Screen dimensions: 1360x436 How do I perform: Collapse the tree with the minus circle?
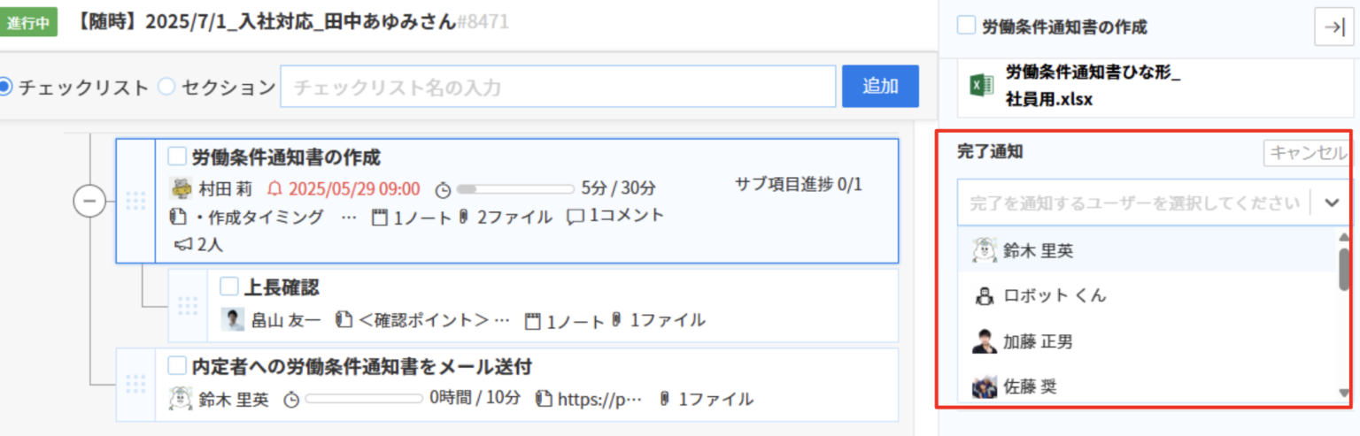89,202
